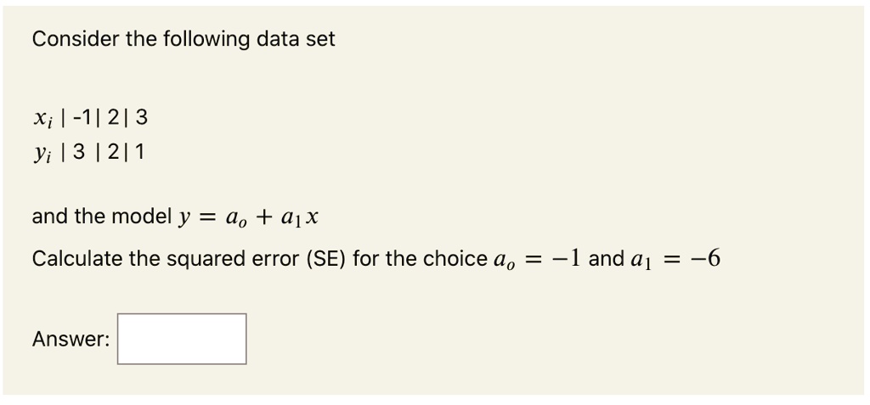Click the Answer input box
This screenshot has height=405, width=870.
pos(182,339)
